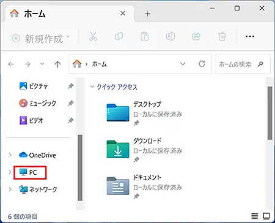
Task: Select the ミュージック icon in sidebar
Action: coord(23,103)
